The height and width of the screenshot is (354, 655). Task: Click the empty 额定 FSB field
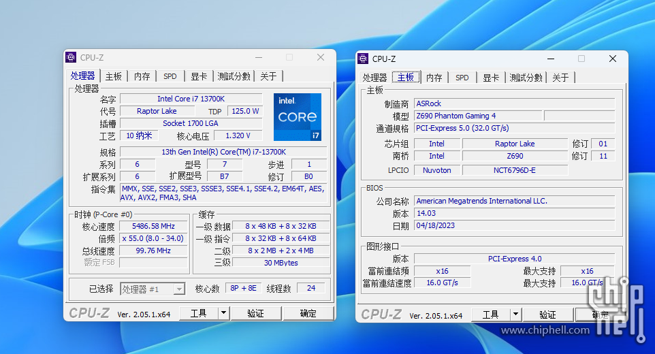[153, 263]
